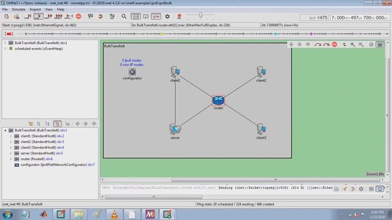392x220 pixels.
Task: Click the Re-layout refresh icon in canvas toolbar
Action: 344,45
